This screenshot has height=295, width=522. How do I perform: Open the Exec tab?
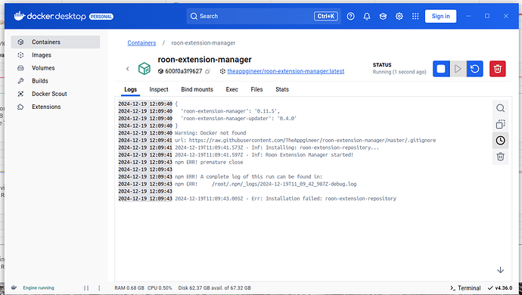pos(231,89)
